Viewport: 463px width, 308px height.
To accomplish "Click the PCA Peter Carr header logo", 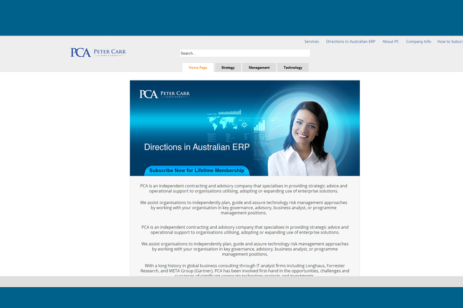I will point(98,53).
